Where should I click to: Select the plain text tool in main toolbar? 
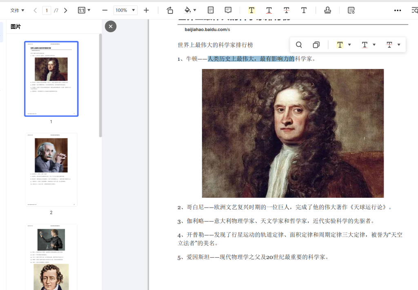pos(304,10)
